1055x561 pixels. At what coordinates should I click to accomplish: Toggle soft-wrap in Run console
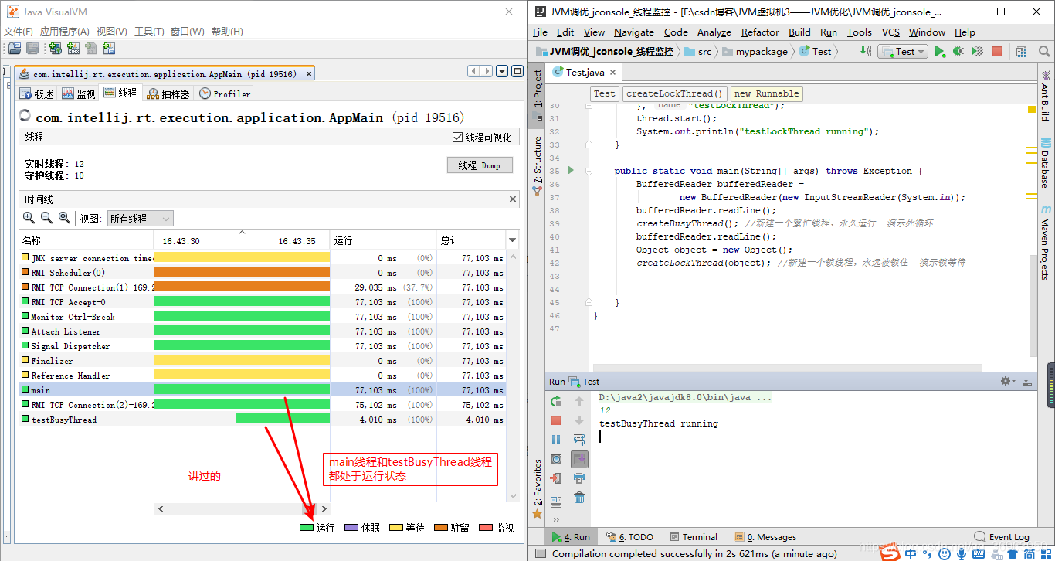[579, 440]
